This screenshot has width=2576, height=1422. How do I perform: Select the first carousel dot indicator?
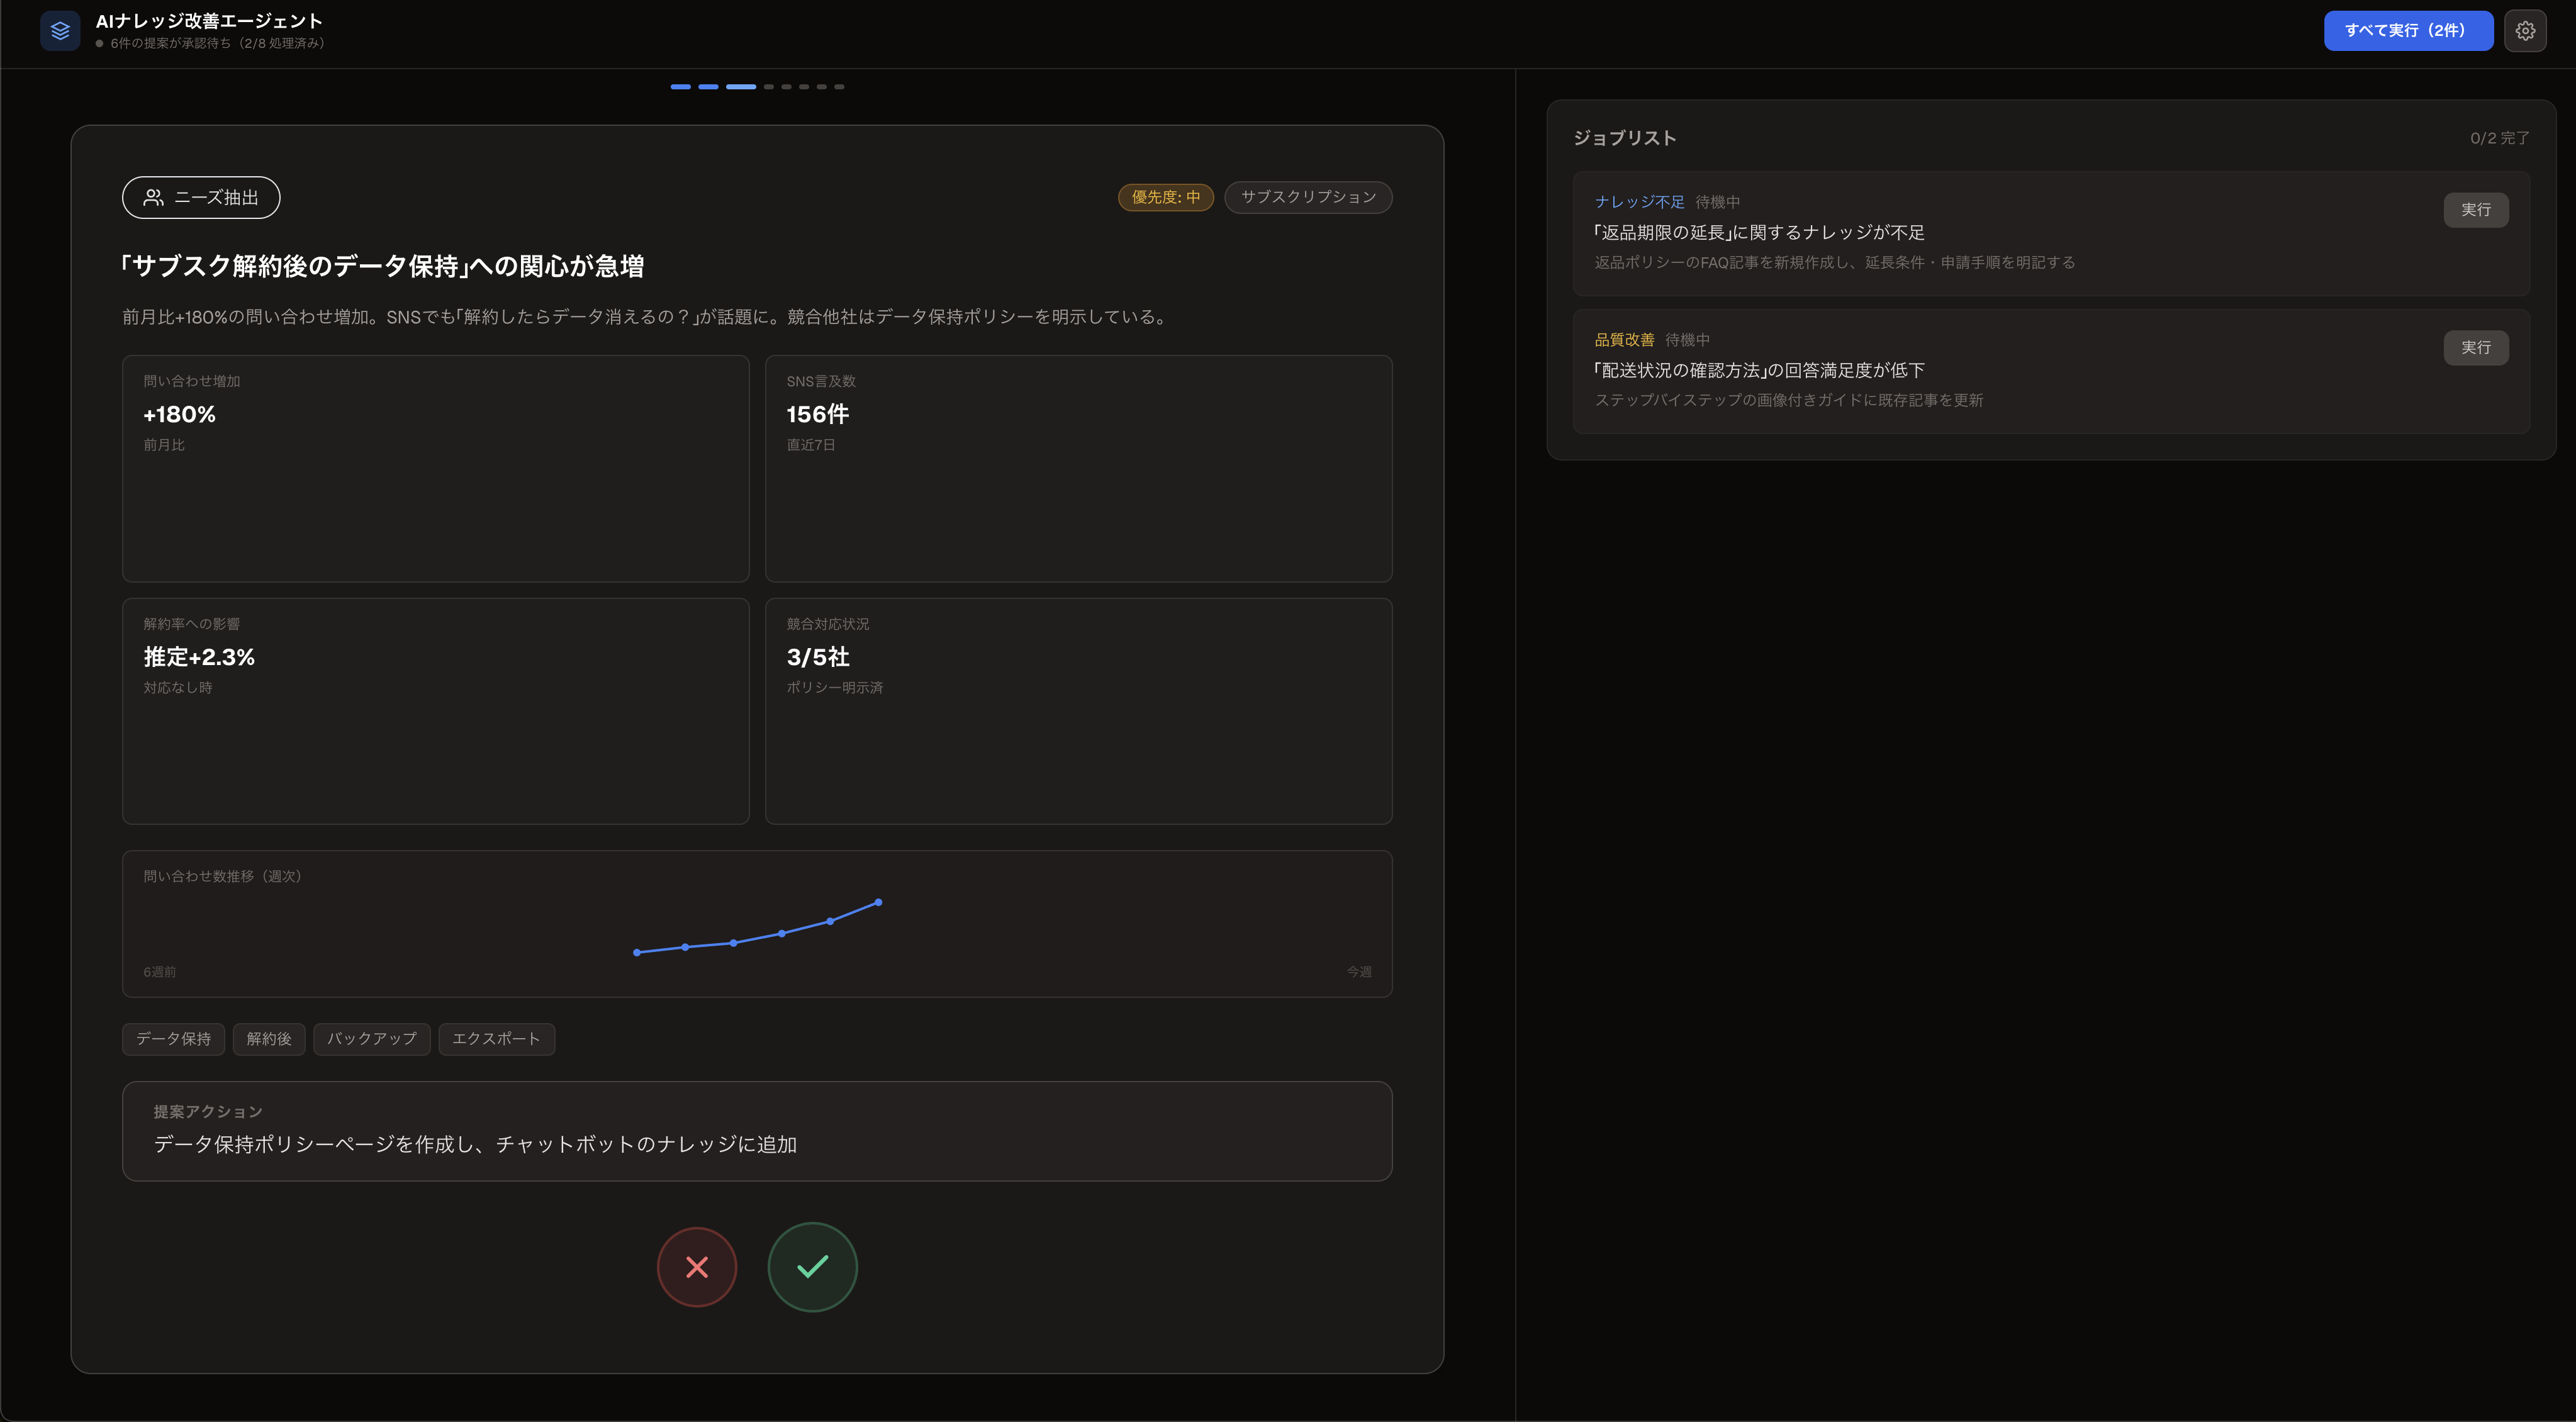point(681,86)
